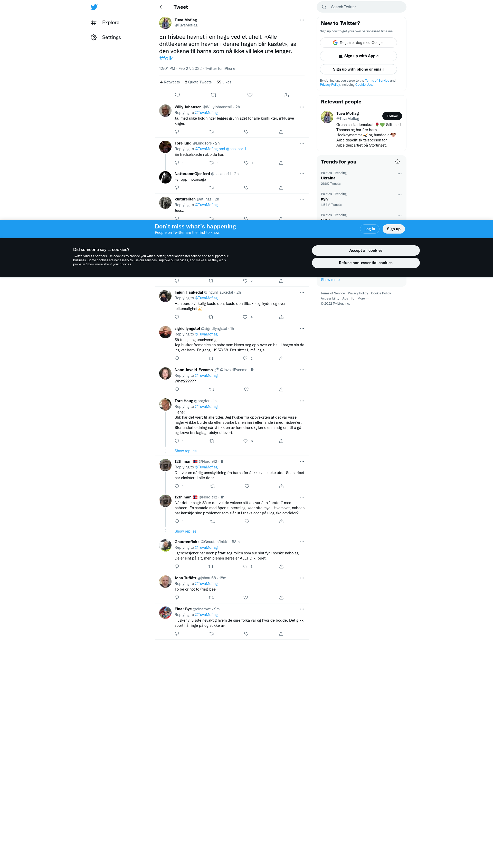Like Ingun Haukedal's reply
Viewport: 493px width, 867px height.
tap(245, 317)
